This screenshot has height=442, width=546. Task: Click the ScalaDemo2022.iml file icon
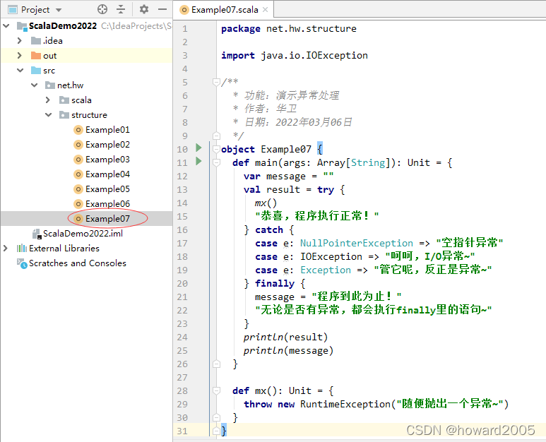(x=37, y=234)
